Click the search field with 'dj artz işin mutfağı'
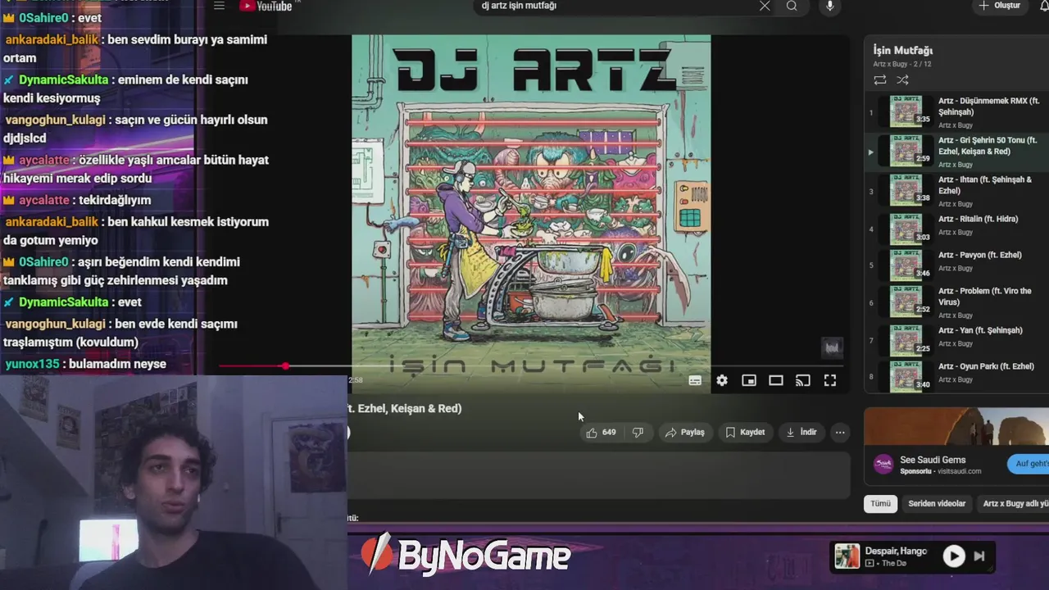 tap(615, 6)
